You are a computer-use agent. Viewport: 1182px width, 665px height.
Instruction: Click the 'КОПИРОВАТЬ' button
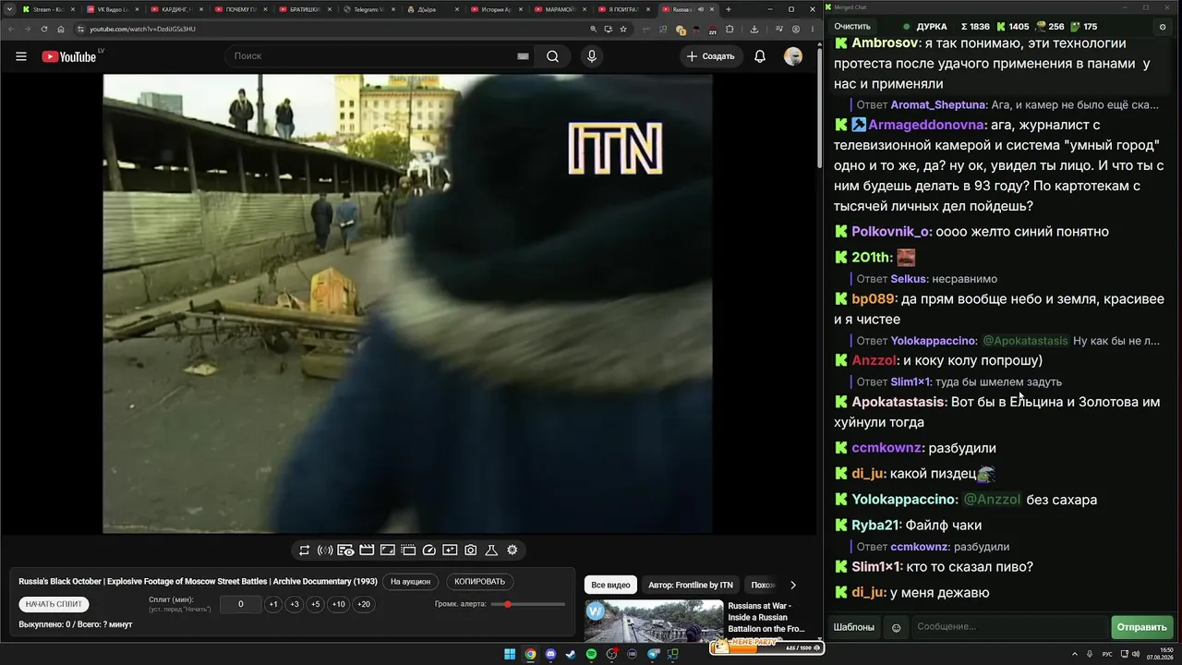tap(480, 582)
